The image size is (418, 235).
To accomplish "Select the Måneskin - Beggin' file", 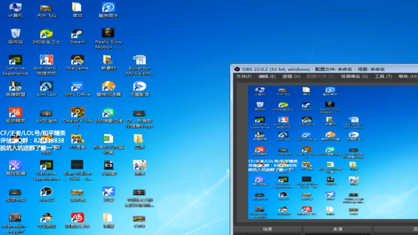I will [15, 224].
